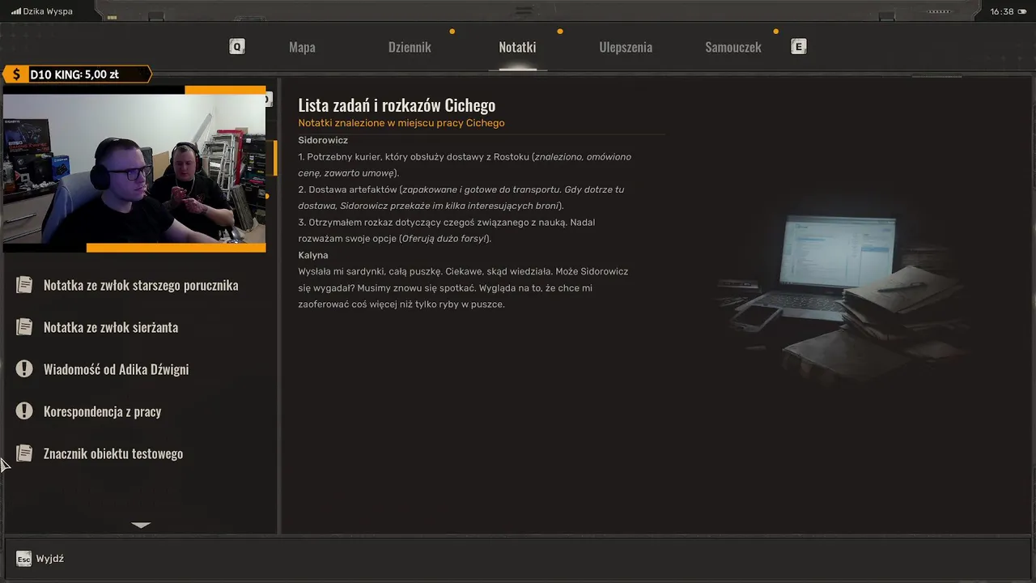Click the battery indicator icon

point(1021,11)
